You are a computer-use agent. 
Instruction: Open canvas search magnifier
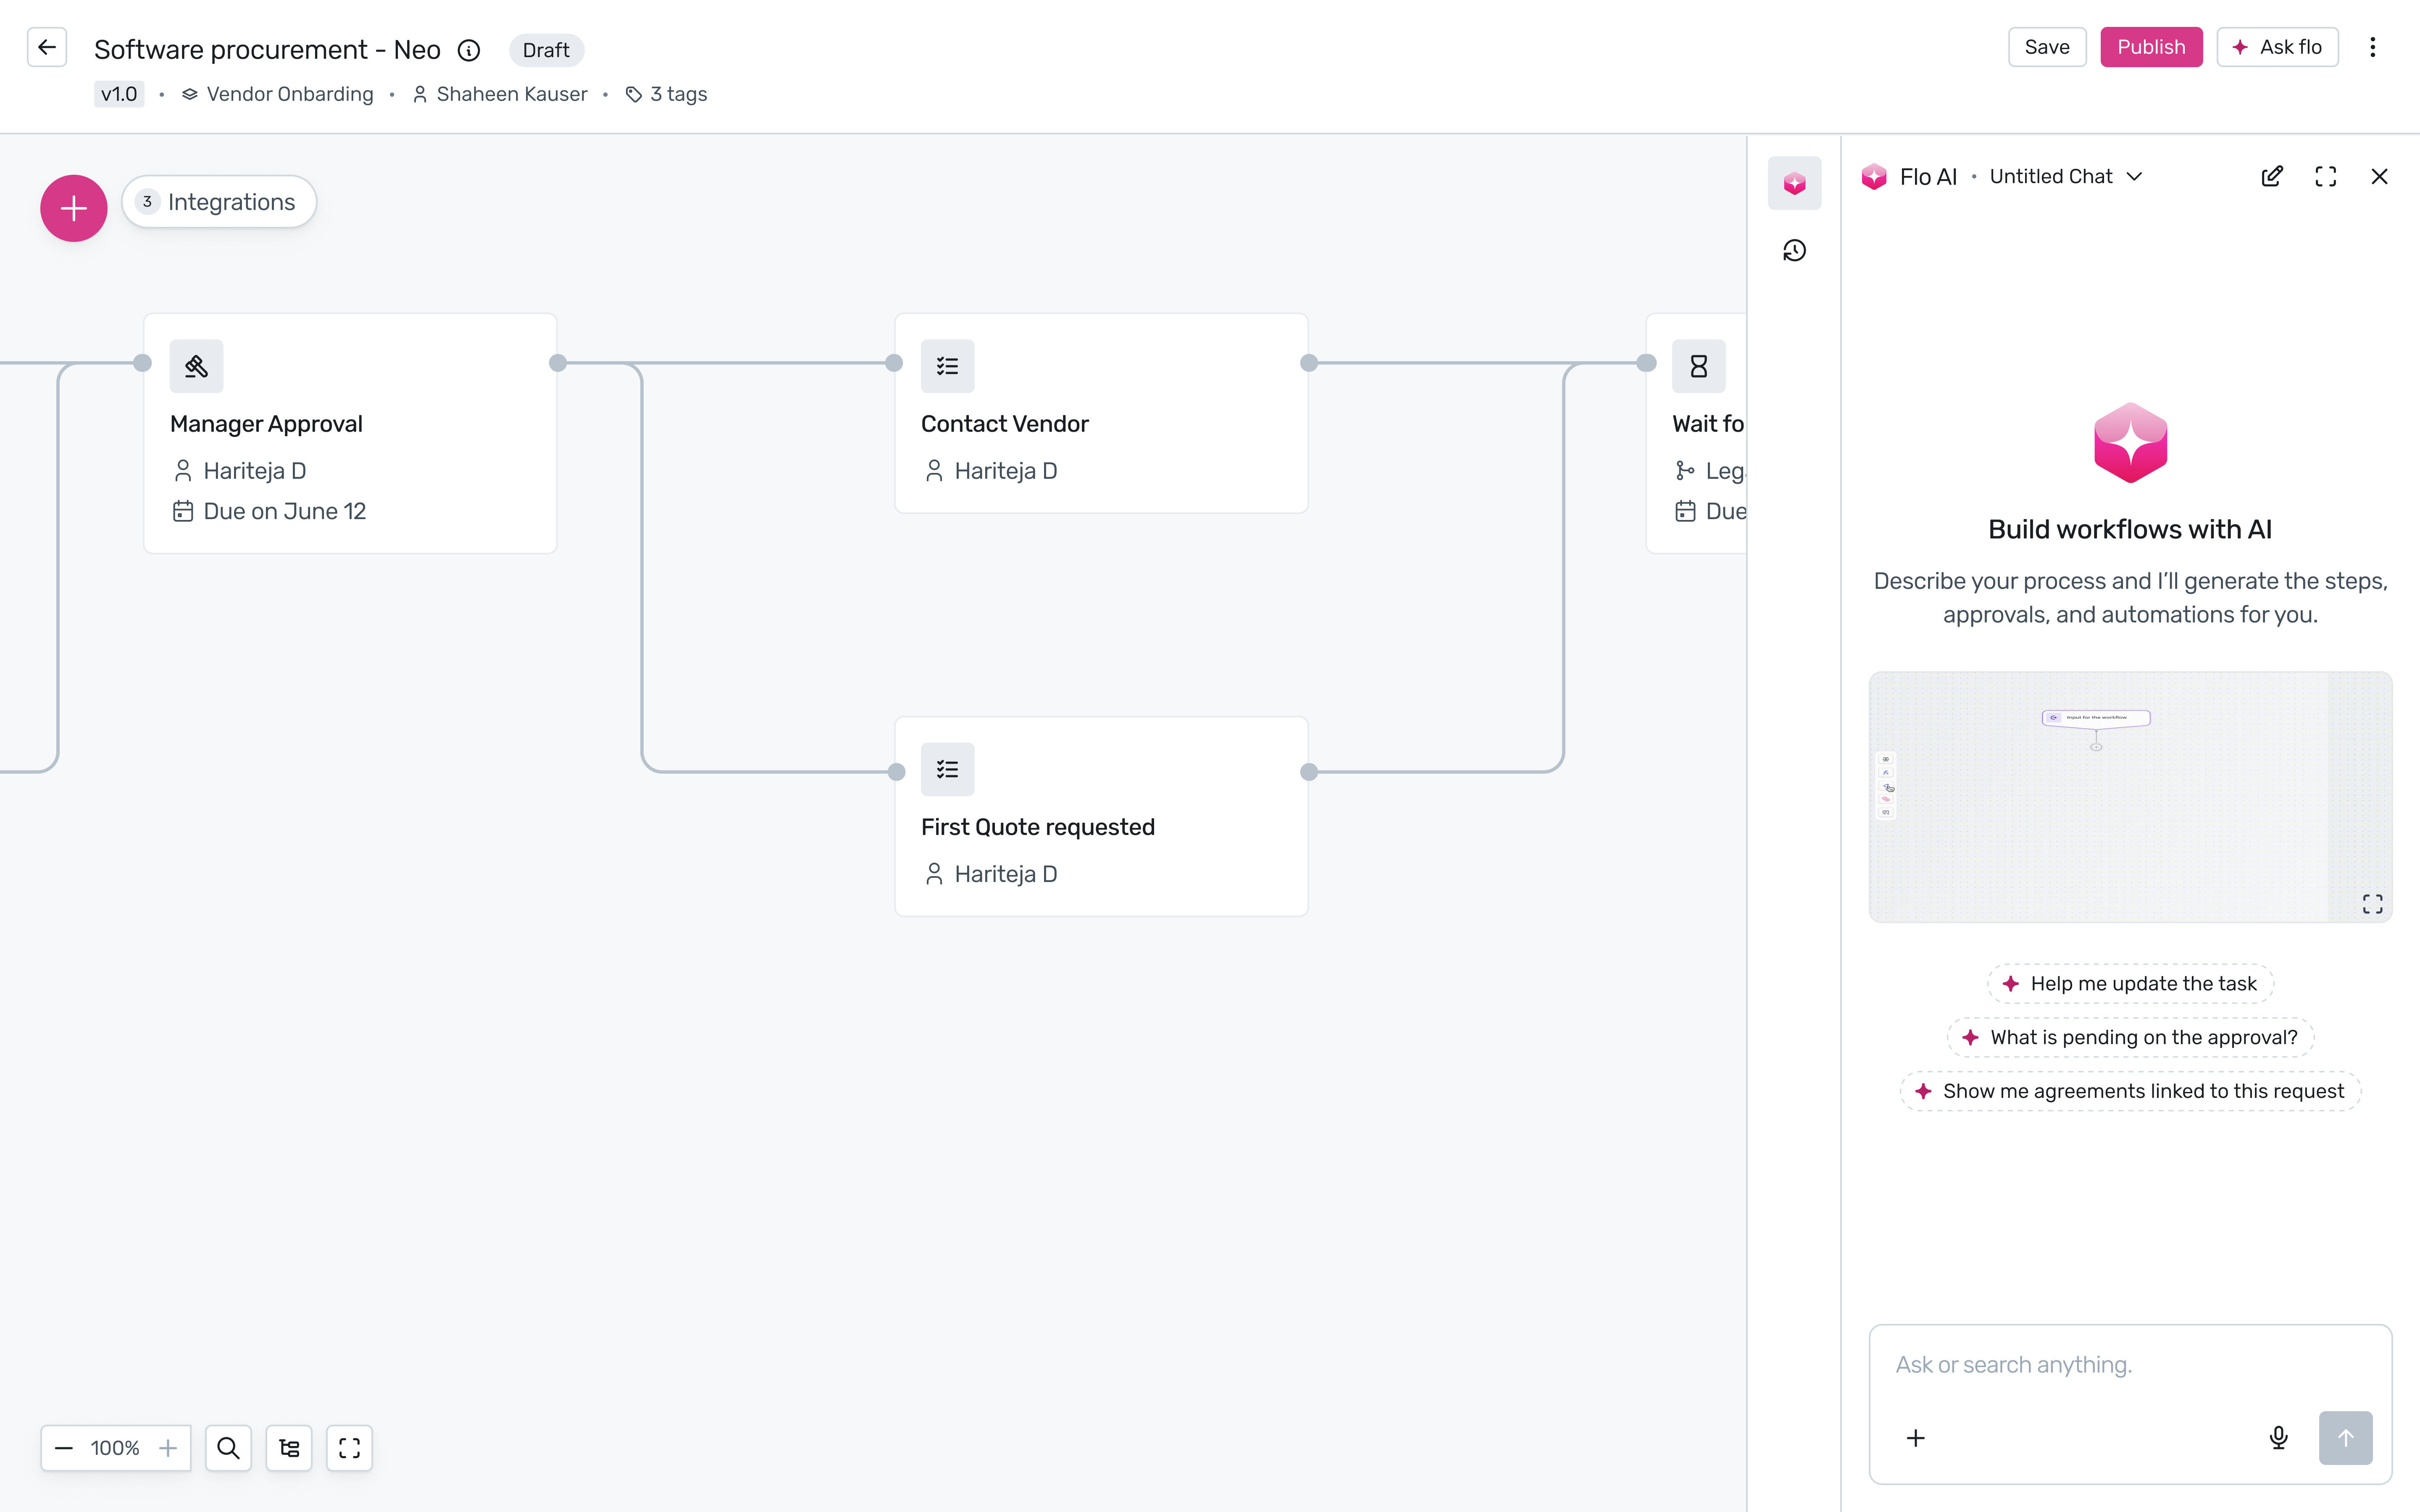pyautogui.click(x=228, y=1448)
